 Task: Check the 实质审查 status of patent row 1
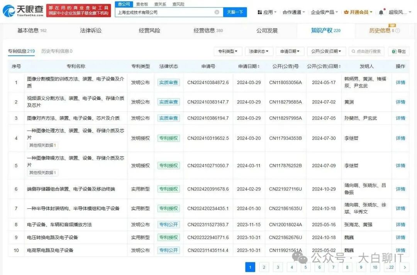click(x=168, y=82)
